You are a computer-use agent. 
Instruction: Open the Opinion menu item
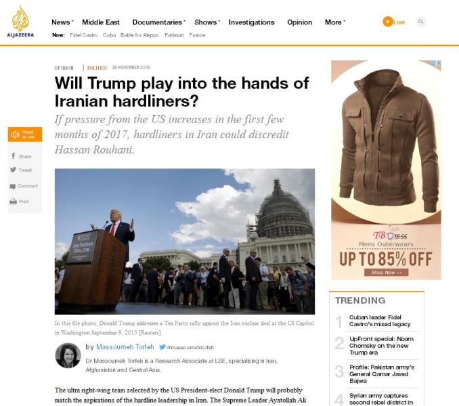pos(299,22)
